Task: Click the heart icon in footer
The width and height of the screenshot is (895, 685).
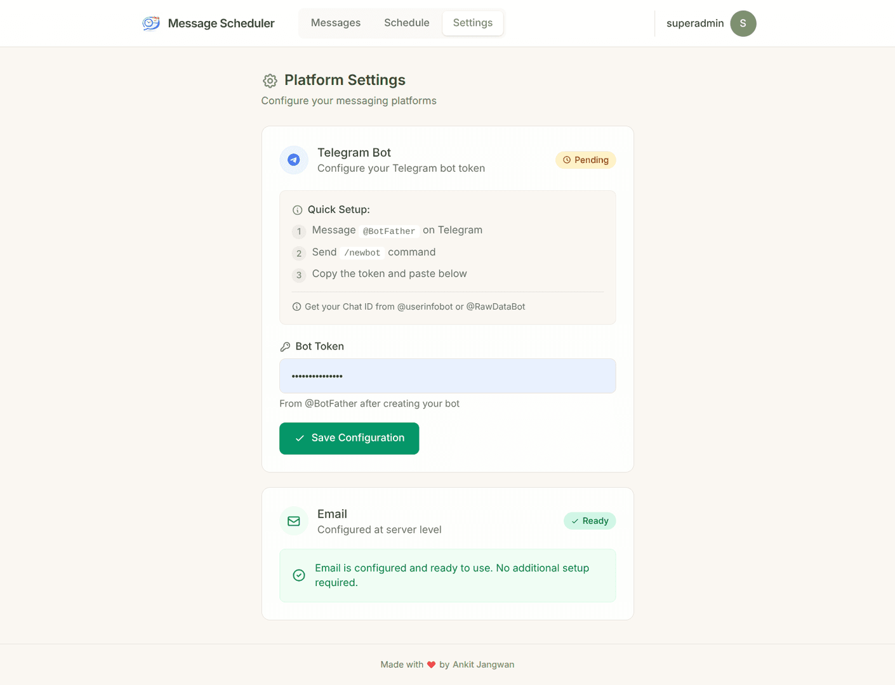Action: (x=431, y=665)
